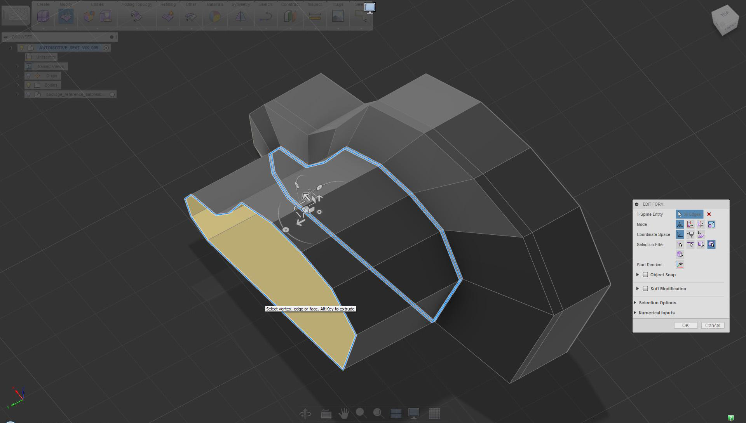Screen dimensions: 746x423
Task: Select the View coordinate space icon
Action: point(690,234)
